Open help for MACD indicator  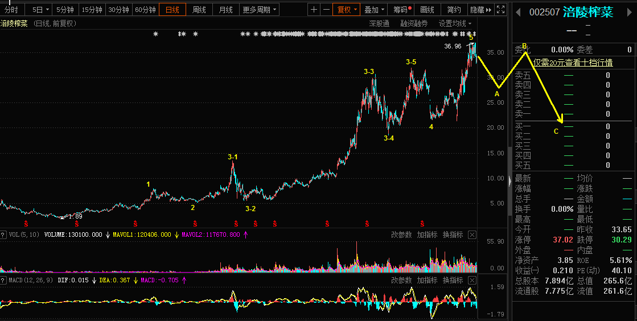coord(3,281)
